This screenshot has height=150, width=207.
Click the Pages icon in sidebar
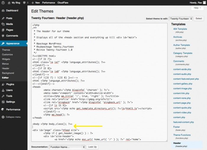point(3,30)
